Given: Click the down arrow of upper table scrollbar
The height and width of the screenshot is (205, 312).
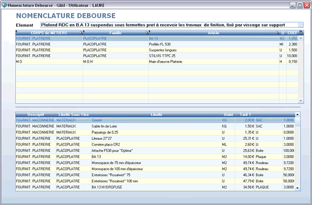Looking at the screenshot, I should coord(301,101).
